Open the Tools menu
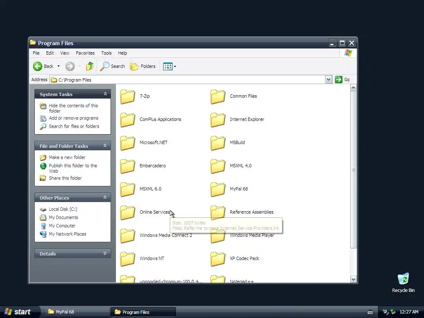 [x=106, y=53]
